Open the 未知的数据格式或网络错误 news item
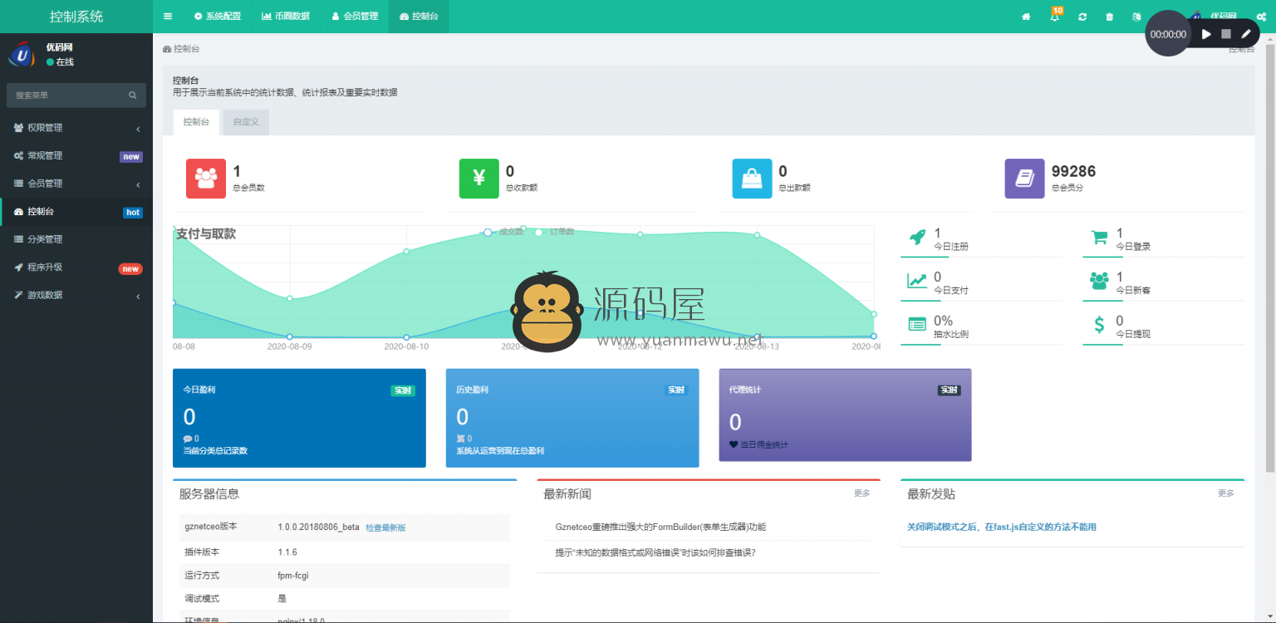1276x623 pixels. [x=655, y=552]
